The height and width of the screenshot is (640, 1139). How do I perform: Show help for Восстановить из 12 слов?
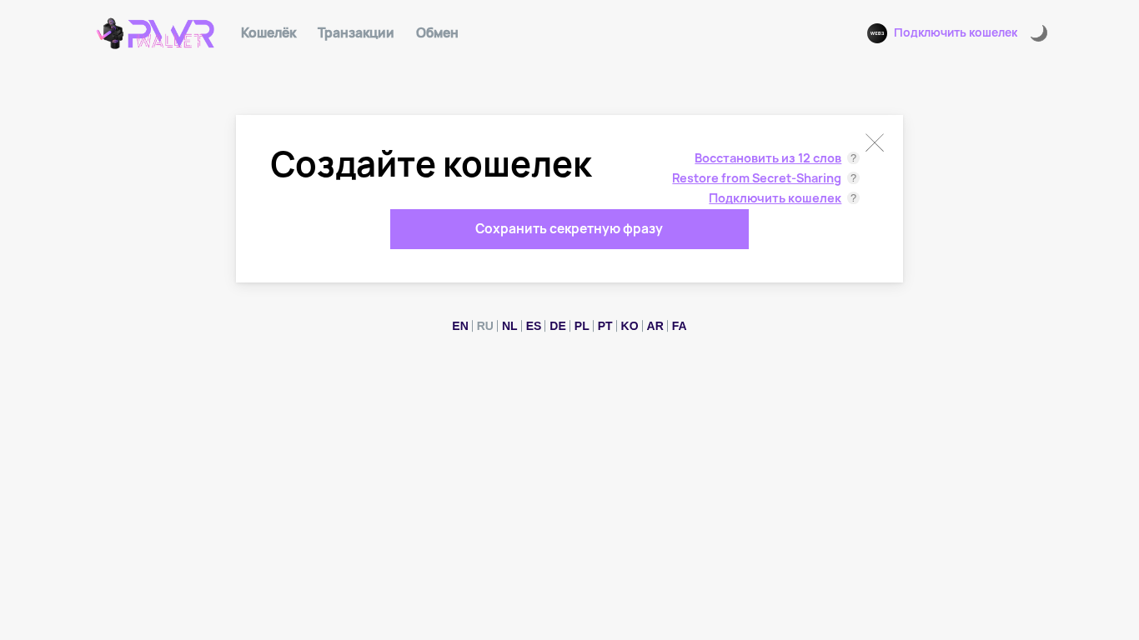[x=853, y=158]
